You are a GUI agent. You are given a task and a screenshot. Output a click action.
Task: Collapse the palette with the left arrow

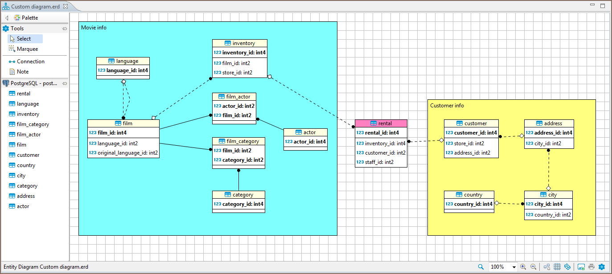point(6,17)
